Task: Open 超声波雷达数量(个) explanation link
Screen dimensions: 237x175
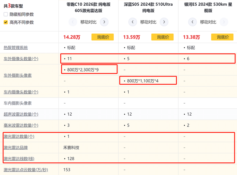Action: pyautogui.click(x=21, y=114)
